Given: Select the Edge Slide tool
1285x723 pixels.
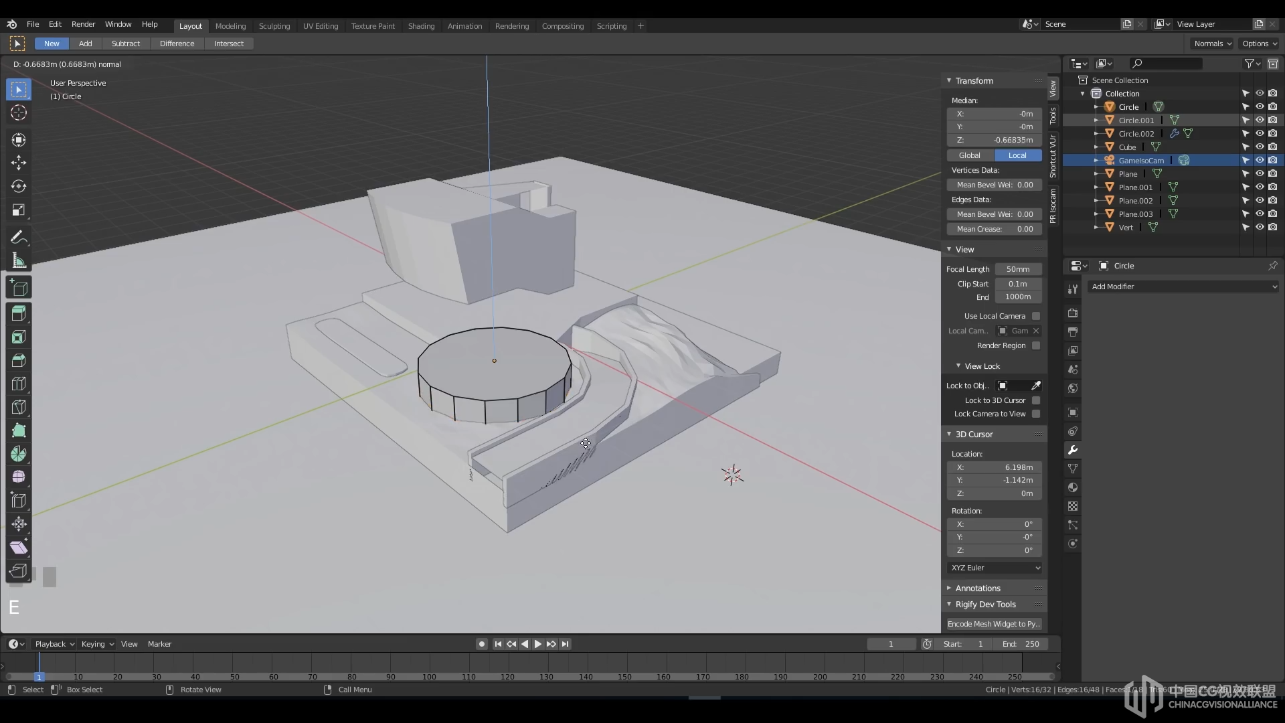Looking at the screenshot, I should [x=19, y=501].
